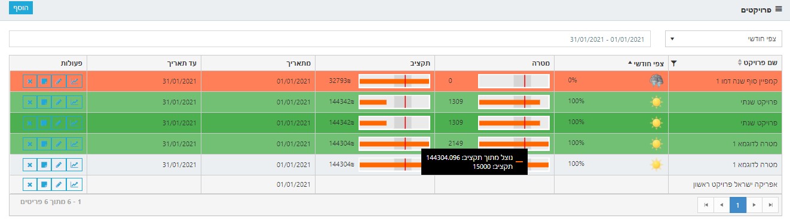
Task: Click the מטרה bar in the 2149 row
Action: [514, 143]
